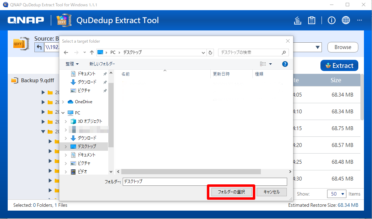Screen dimensions: 372x219
Task: Open the clipboard log icon in header
Action: [311, 20]
